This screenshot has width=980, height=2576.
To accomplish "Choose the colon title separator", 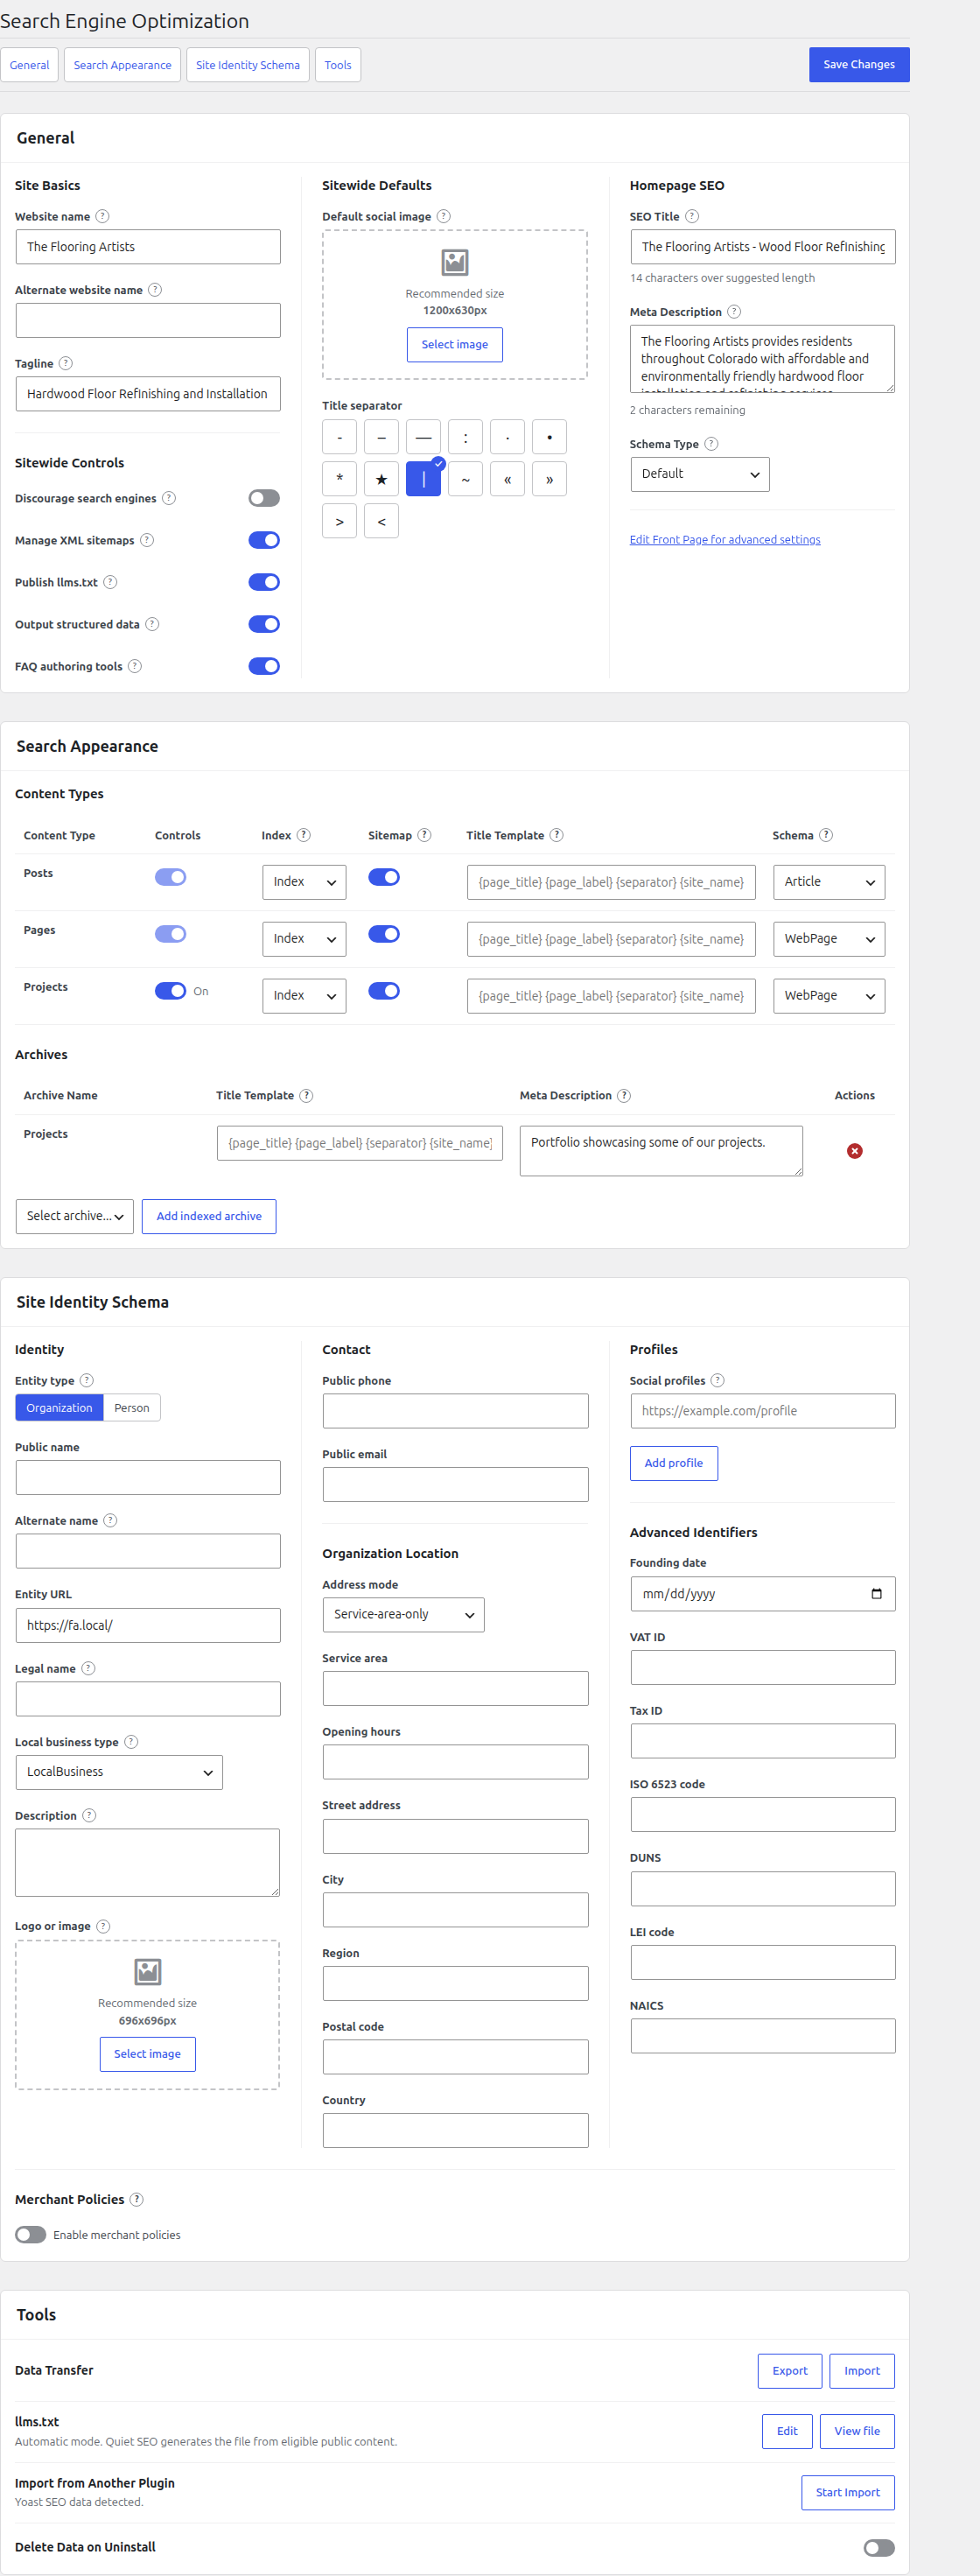I will 465,437.
